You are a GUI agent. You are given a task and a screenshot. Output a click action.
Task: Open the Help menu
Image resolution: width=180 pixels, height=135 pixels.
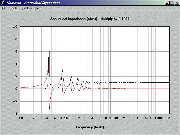point(38,8)
